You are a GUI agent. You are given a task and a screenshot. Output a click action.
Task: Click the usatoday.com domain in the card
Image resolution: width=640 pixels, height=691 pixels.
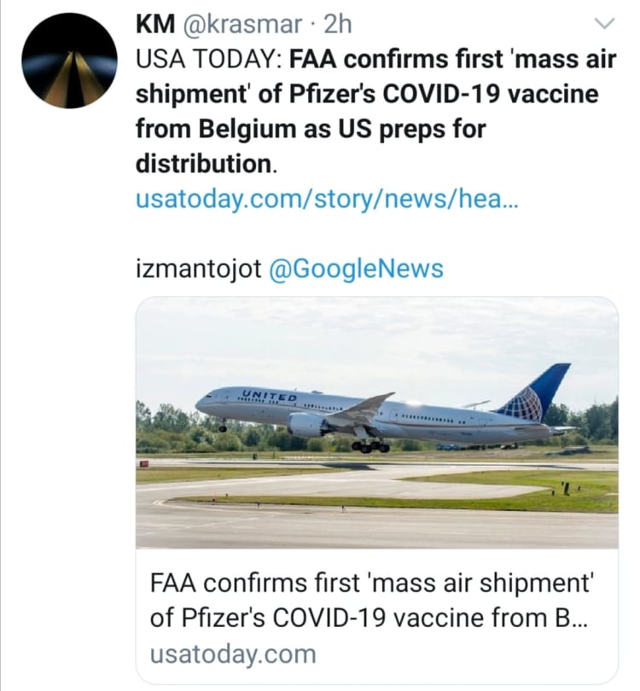232,655
